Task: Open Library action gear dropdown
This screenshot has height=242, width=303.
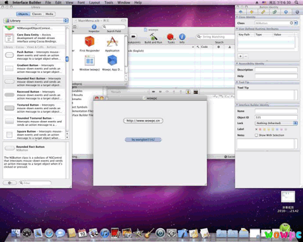Action: [10, 183]
